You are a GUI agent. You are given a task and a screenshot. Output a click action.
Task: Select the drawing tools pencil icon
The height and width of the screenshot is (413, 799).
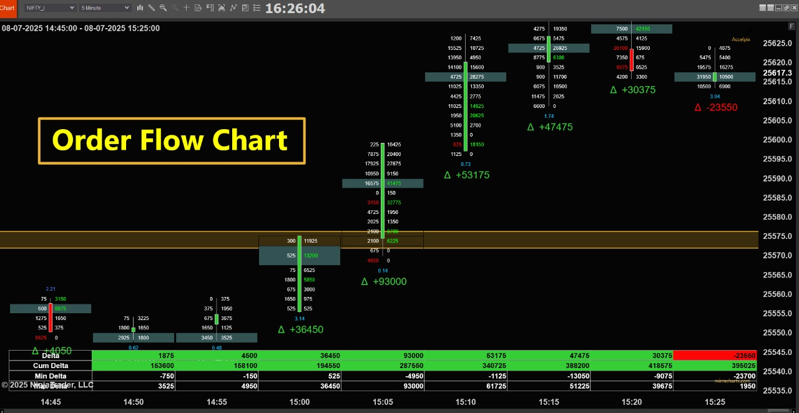(152, 7)
